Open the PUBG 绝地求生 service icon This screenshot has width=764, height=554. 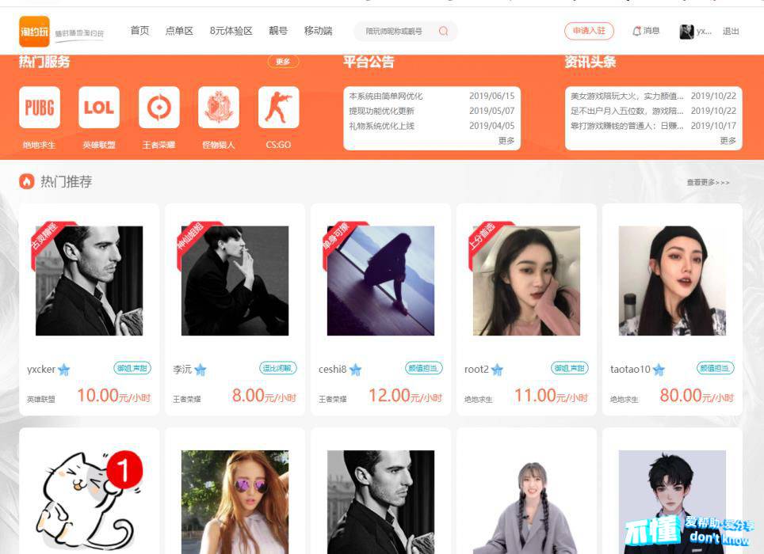click(x=40, y=108)
